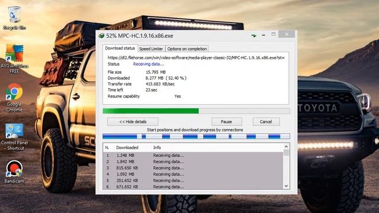Select connection row 6 with 671.652 KB
This screenshot has height=213, width=379.
point(193,187)
